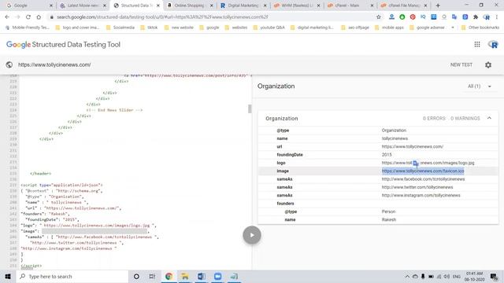The image size is (504, 283).
Task: Start a NEW TEST
Action: coord(461,64)
